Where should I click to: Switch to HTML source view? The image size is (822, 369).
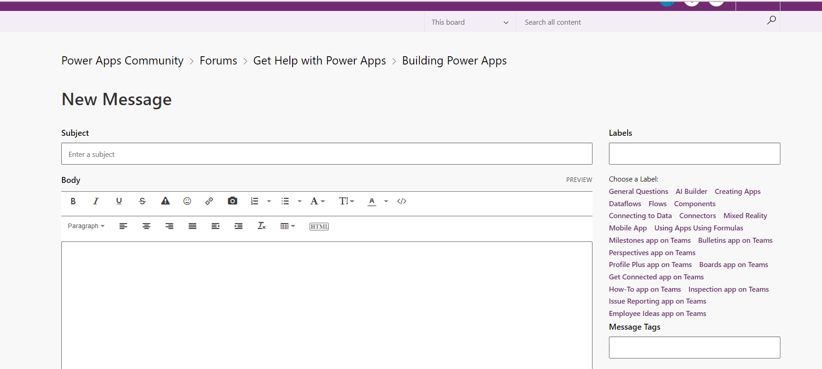[x=319, y=226]
